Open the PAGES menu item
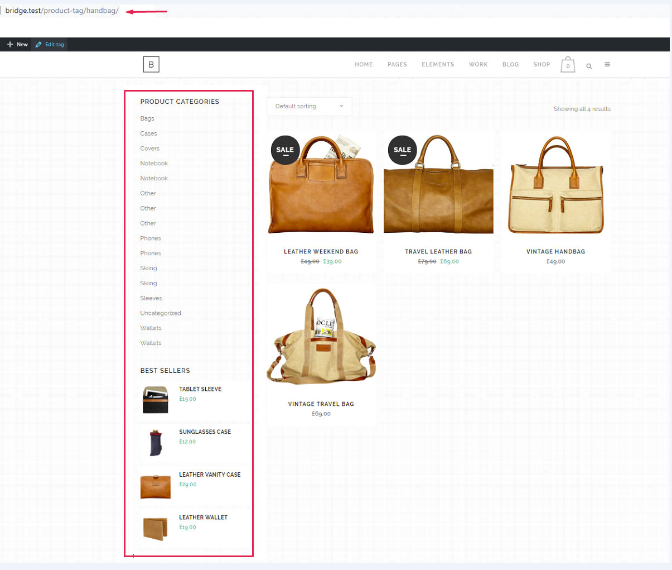This screenshot has width=672, height=570. coord(397,64)
